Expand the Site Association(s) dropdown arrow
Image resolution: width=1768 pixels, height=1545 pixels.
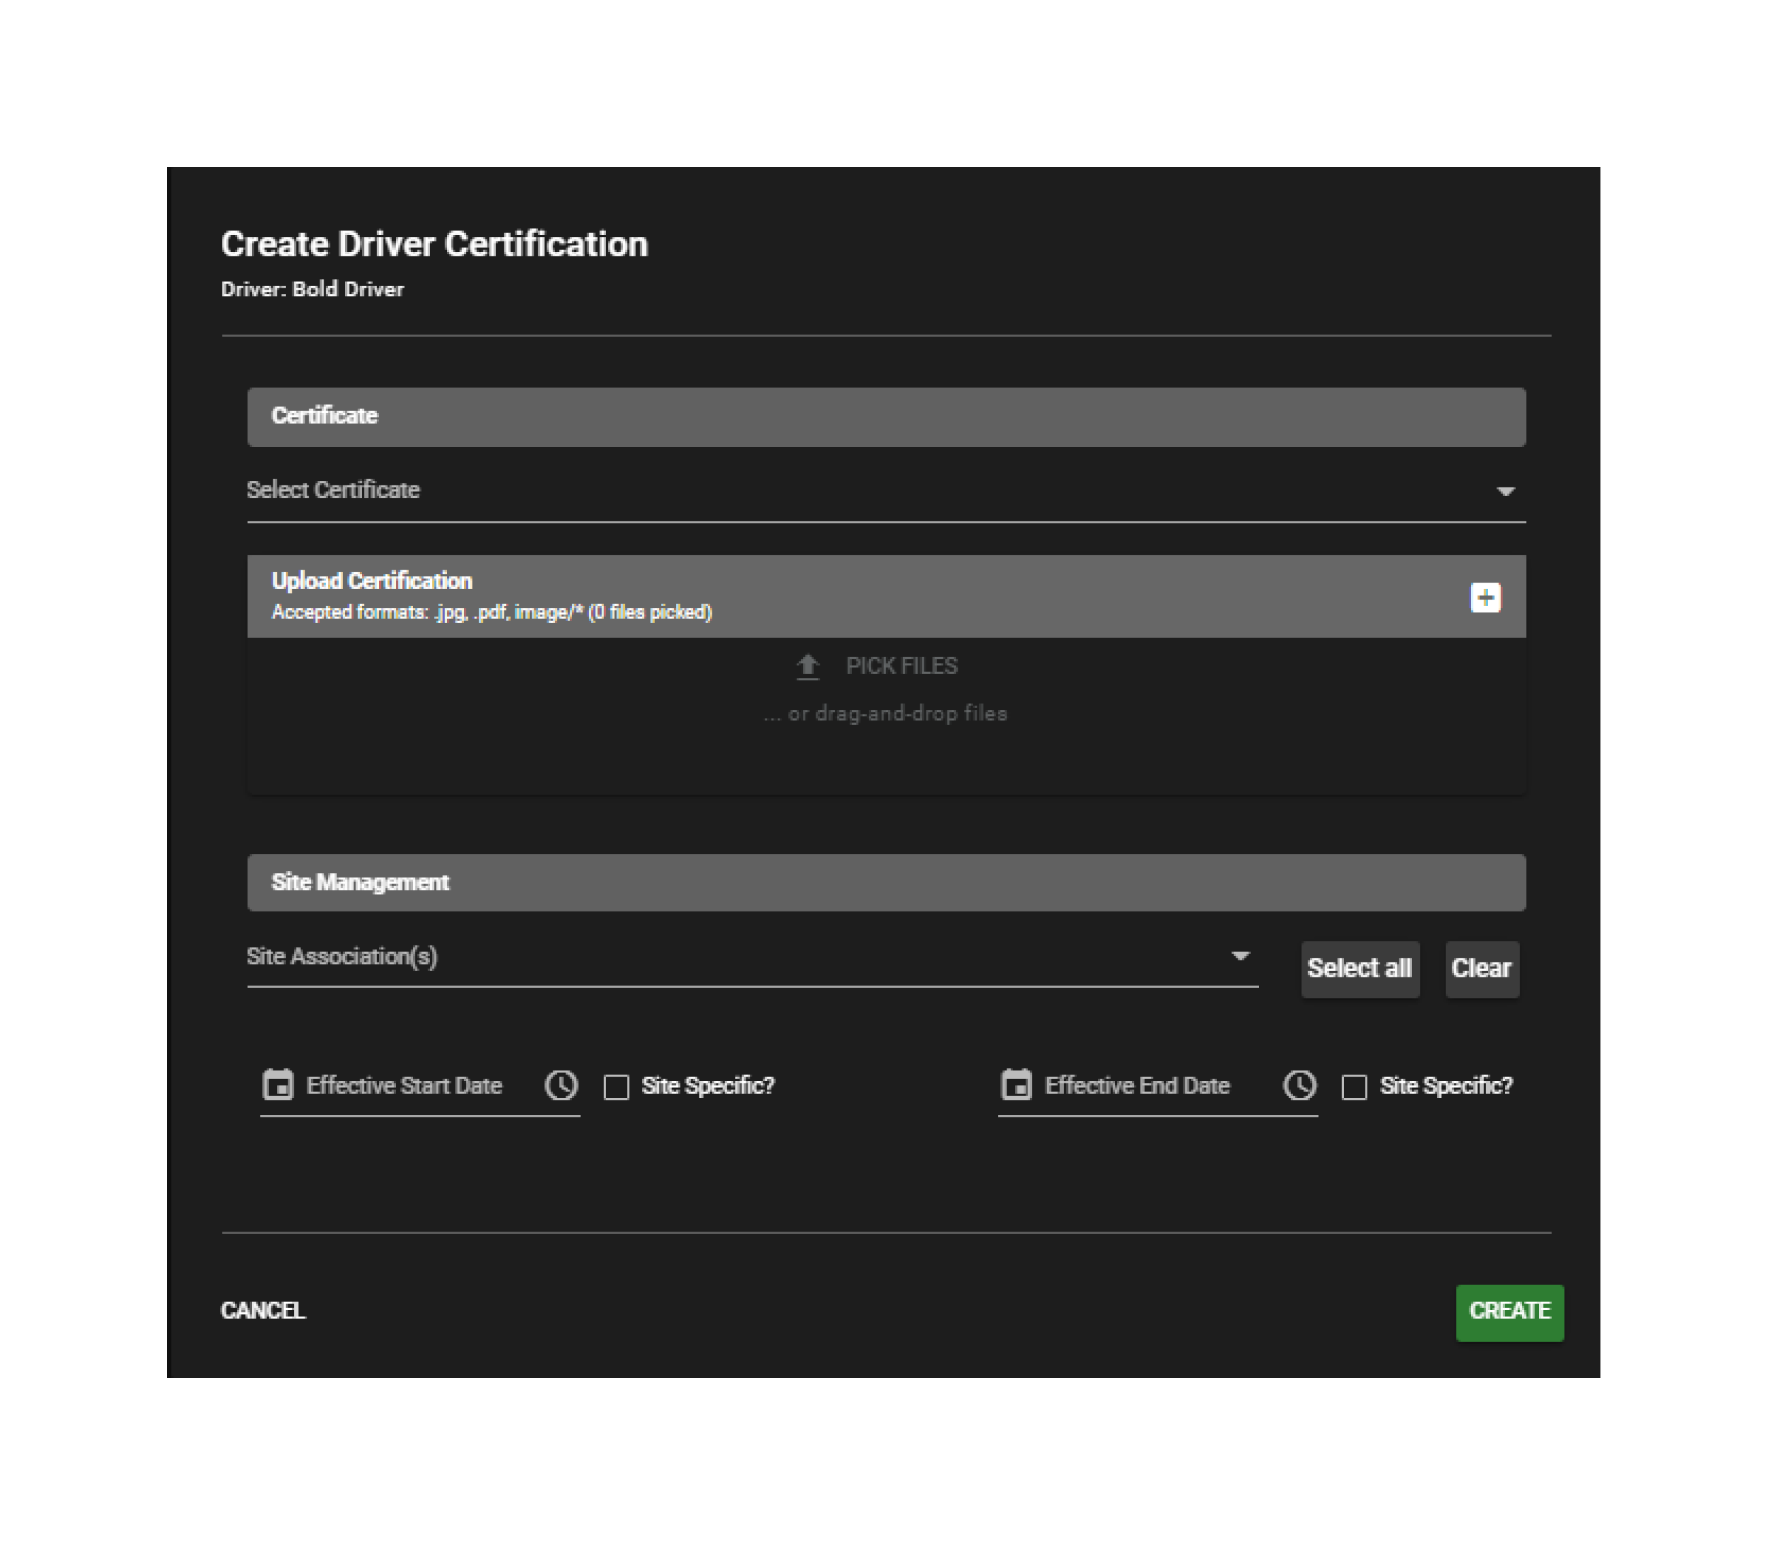pos(1240,956)
